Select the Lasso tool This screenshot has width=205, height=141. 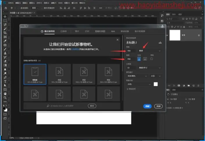point(5,25)
